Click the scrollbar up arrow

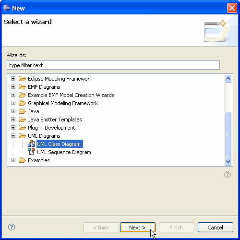pos(228,78)
